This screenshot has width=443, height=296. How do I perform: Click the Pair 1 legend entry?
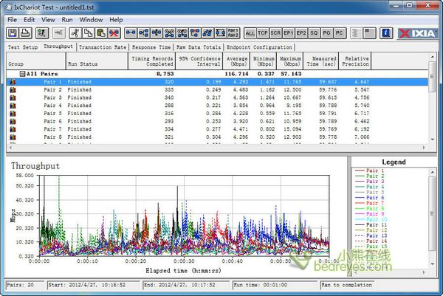tap(370, 171)
